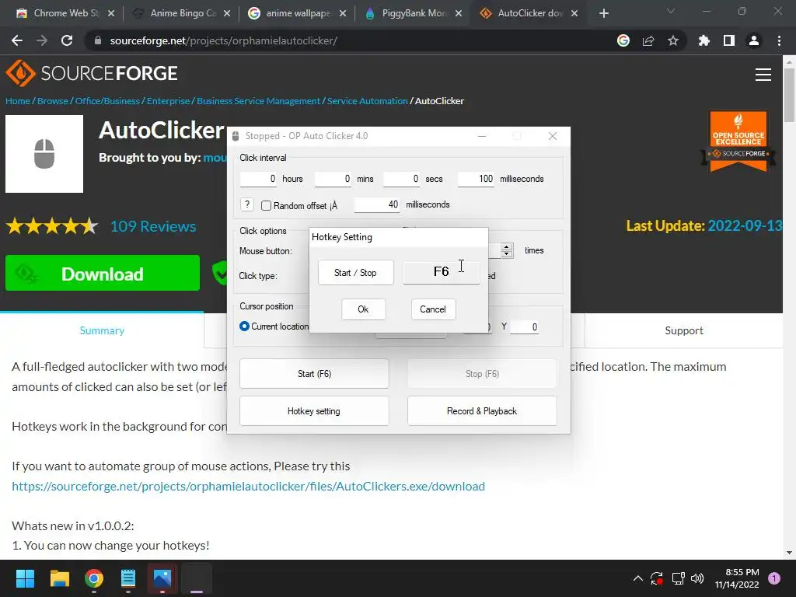796x597 pixels.
Task: Toggle Chrome side panel icon
Action: point(729,40)
